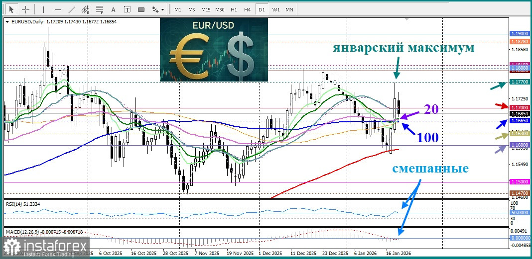Click the 1.19000 price level label
Screen dimensions: 532x259
point(520,34)
